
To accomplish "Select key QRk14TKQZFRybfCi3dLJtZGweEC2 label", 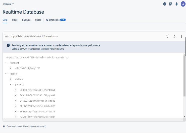I will click(x=37, y=106).
